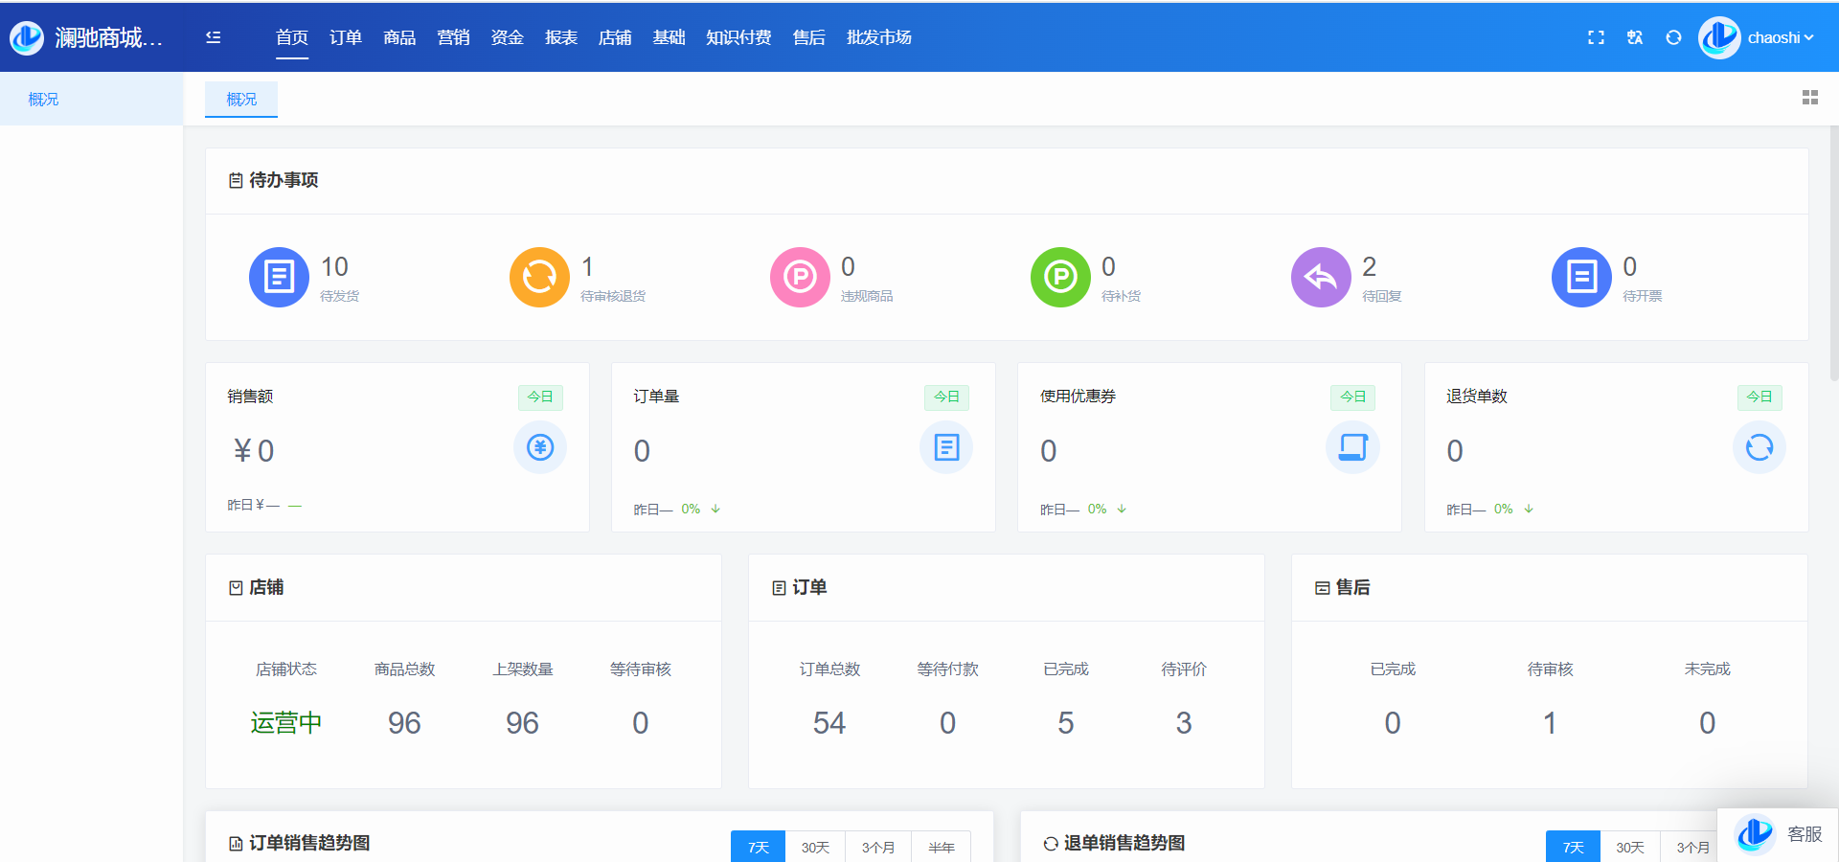The image size is (1839, 862).
Task: Click the purple 待回复 reply icon
Action: pyautogui.click(x=1321, y=278)
